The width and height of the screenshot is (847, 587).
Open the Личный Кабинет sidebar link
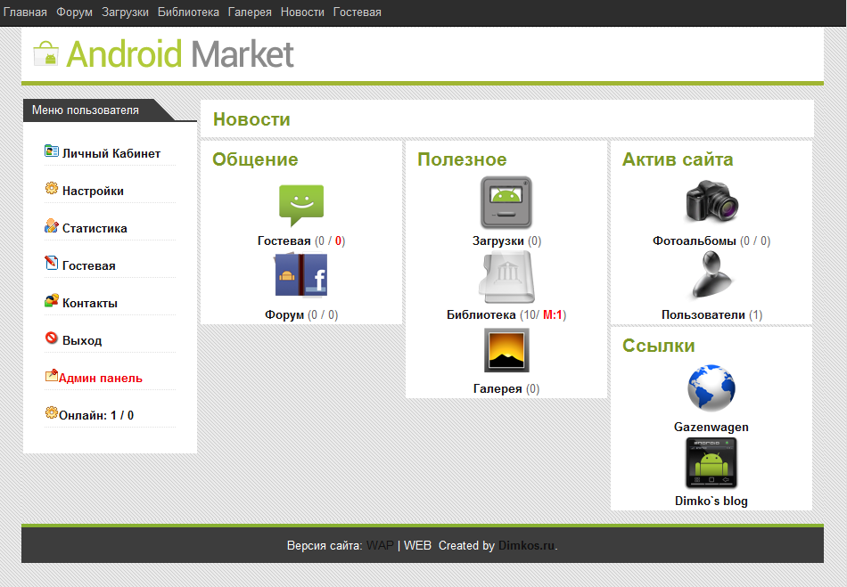click(111, 153)
